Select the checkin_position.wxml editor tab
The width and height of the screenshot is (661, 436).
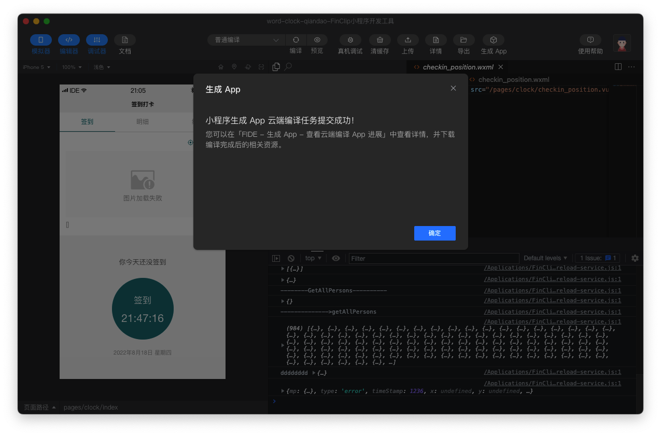pos(458,67)
